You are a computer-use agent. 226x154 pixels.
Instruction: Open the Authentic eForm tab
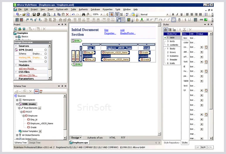coord(95,138)
